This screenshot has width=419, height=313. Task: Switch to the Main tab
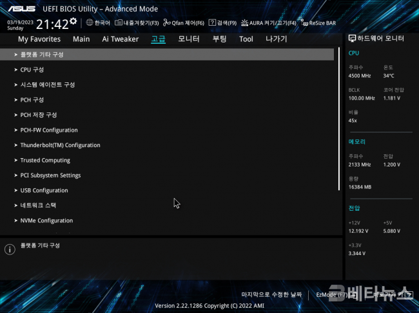[x=81, y=39]
